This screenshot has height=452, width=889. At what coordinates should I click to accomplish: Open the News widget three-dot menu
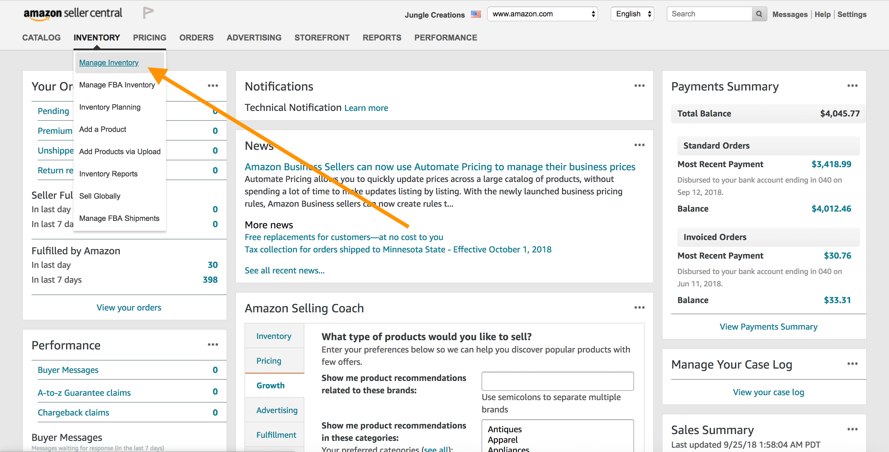639,145
